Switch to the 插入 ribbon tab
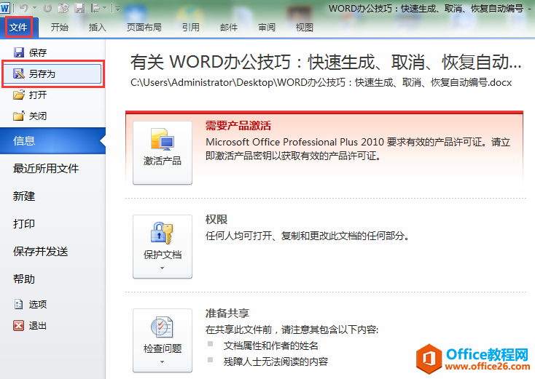The image size is (535, 379). tap(98, 27)
